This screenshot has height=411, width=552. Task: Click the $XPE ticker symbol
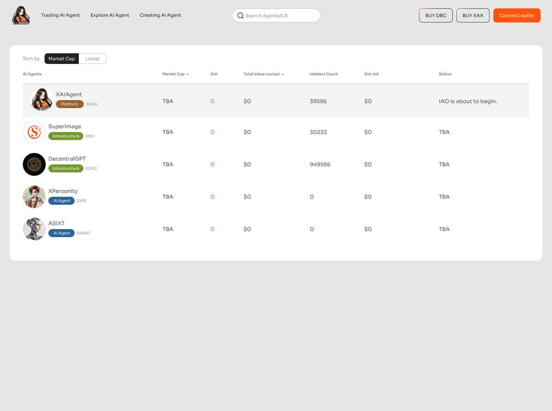81,201
